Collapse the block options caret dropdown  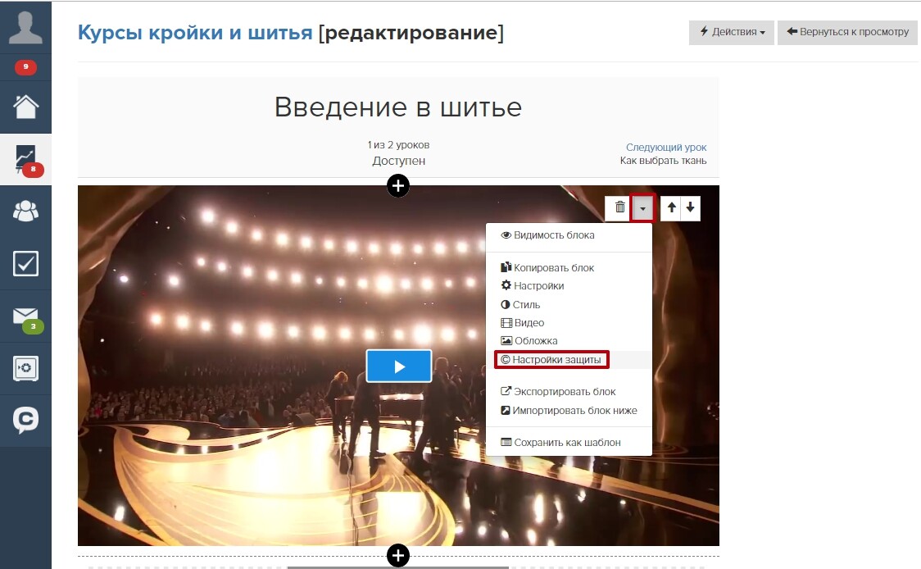(x=642, y=208)
